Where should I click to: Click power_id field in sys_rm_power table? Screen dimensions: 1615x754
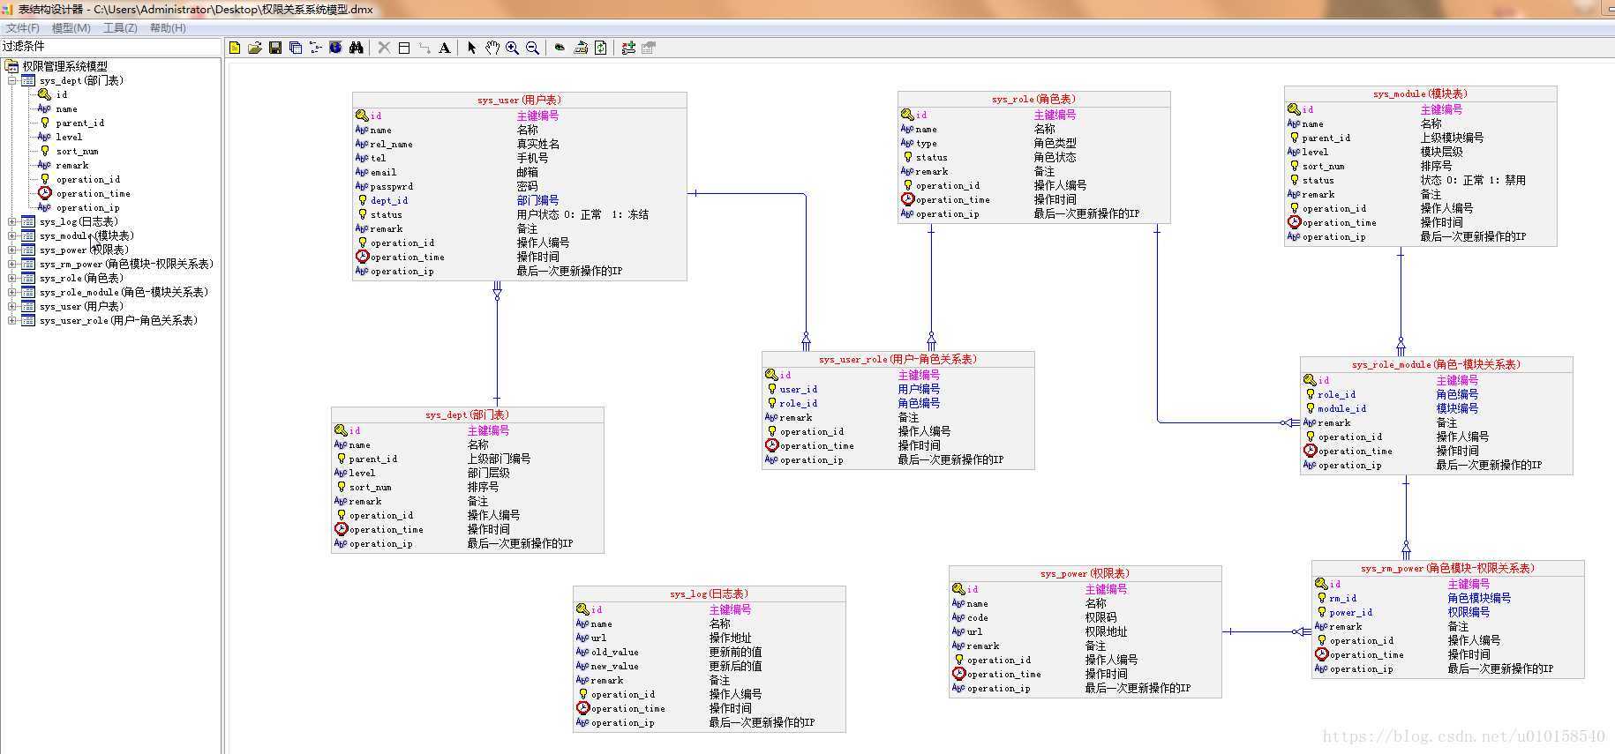coord(1351,612)
